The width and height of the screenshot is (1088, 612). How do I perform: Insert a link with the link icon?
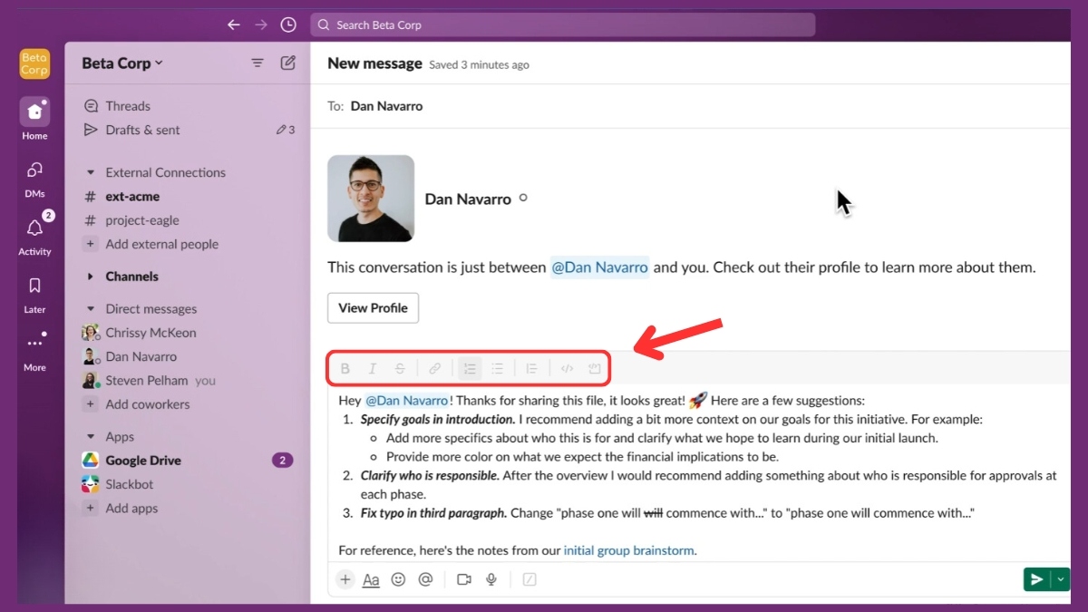coord(435,368)
